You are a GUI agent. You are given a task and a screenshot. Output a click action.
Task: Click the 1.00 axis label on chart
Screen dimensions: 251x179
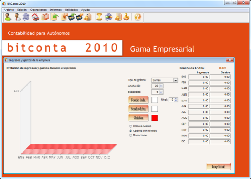pyautogui.click(x=16, y=91)
